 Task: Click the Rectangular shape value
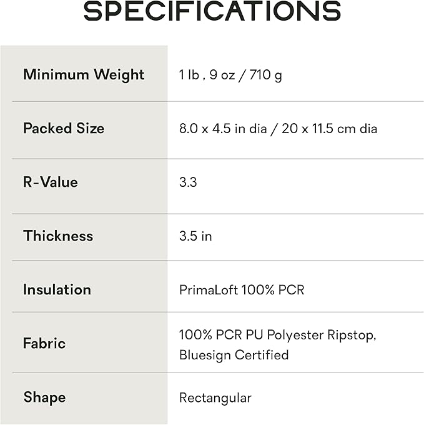[x=215, y=398]
